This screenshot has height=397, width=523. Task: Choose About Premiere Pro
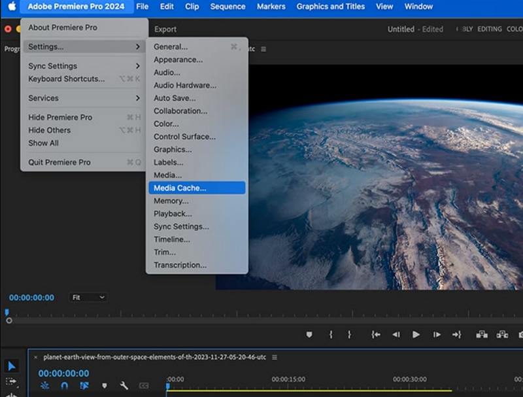tap(84, 27)
